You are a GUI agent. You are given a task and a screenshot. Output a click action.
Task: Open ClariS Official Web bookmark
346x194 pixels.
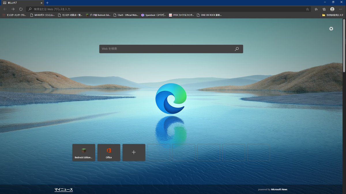click(126, 15)
